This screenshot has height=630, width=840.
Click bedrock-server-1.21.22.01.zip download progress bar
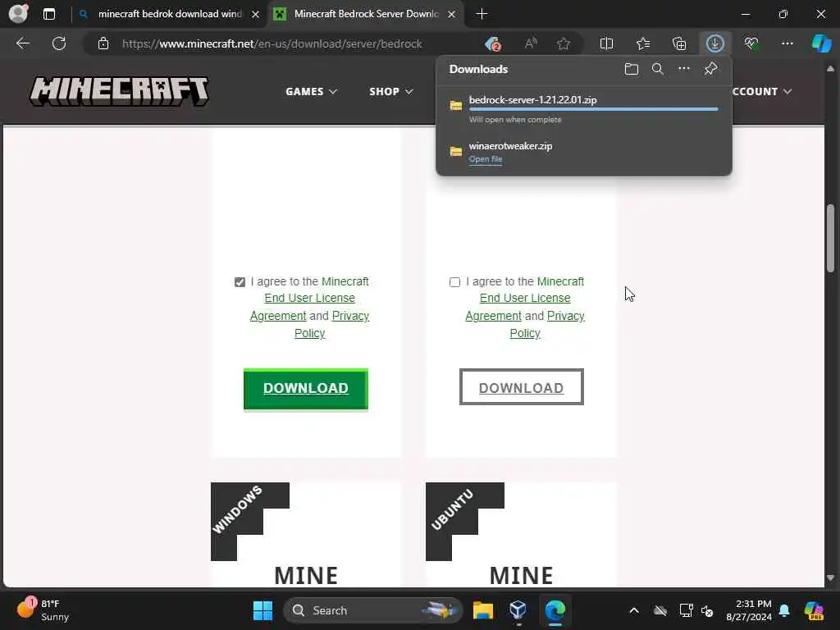pos(594,109)
